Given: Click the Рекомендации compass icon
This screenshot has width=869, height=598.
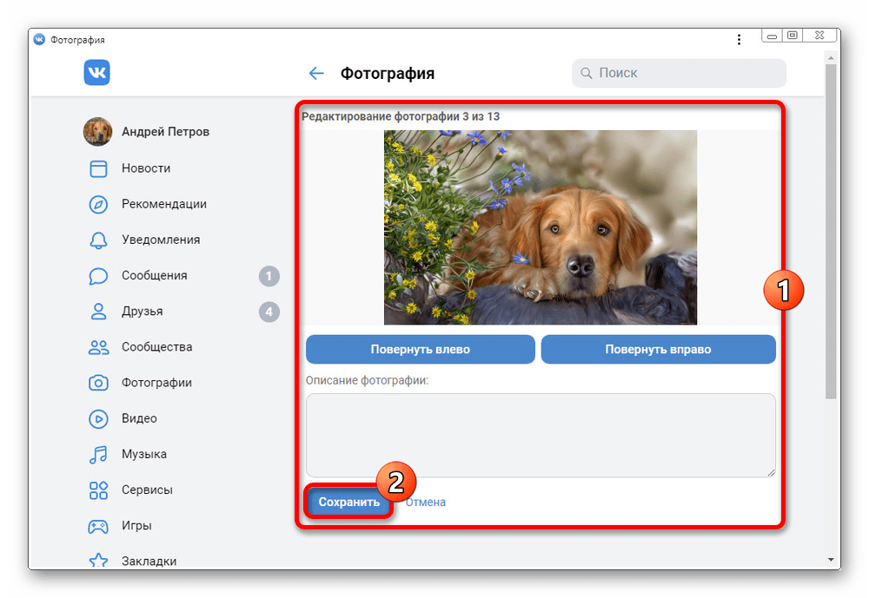Looking at the screenshot, I should 98,204.
